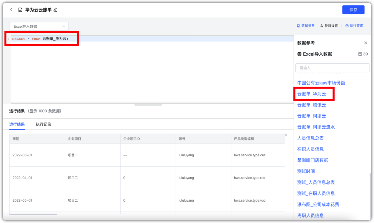Screen dimensions: 374x223
Task: Click the table count icon showing 39
Action: 360,54
